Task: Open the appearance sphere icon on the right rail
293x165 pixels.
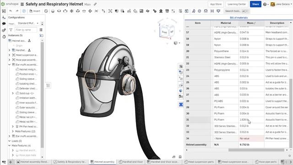Action: pyautogui.click(x=181, y=91)
